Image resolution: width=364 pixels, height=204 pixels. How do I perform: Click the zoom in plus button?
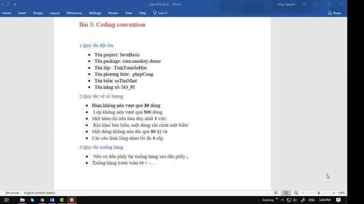point(334,193)
